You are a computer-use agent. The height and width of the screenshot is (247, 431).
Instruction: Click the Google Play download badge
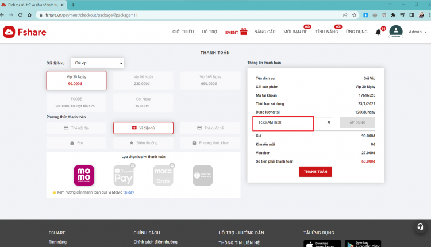(363, 244)
